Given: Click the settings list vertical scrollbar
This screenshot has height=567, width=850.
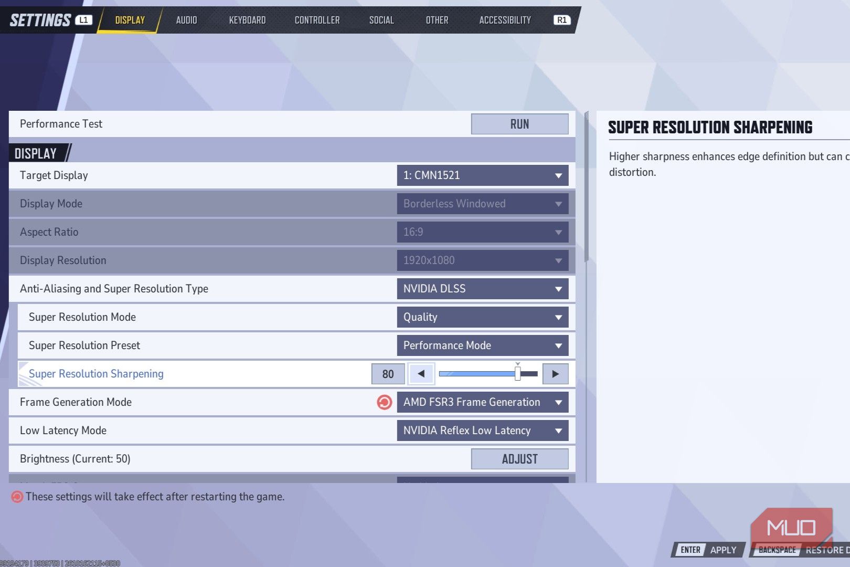Looking at the screenshot, I should click(x=587, y=186).
